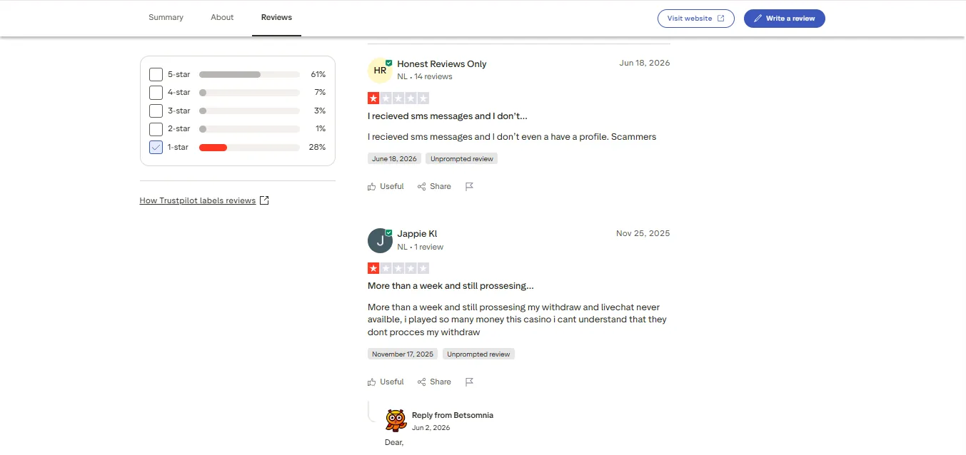Click the Write a review button

pos(785,19)
